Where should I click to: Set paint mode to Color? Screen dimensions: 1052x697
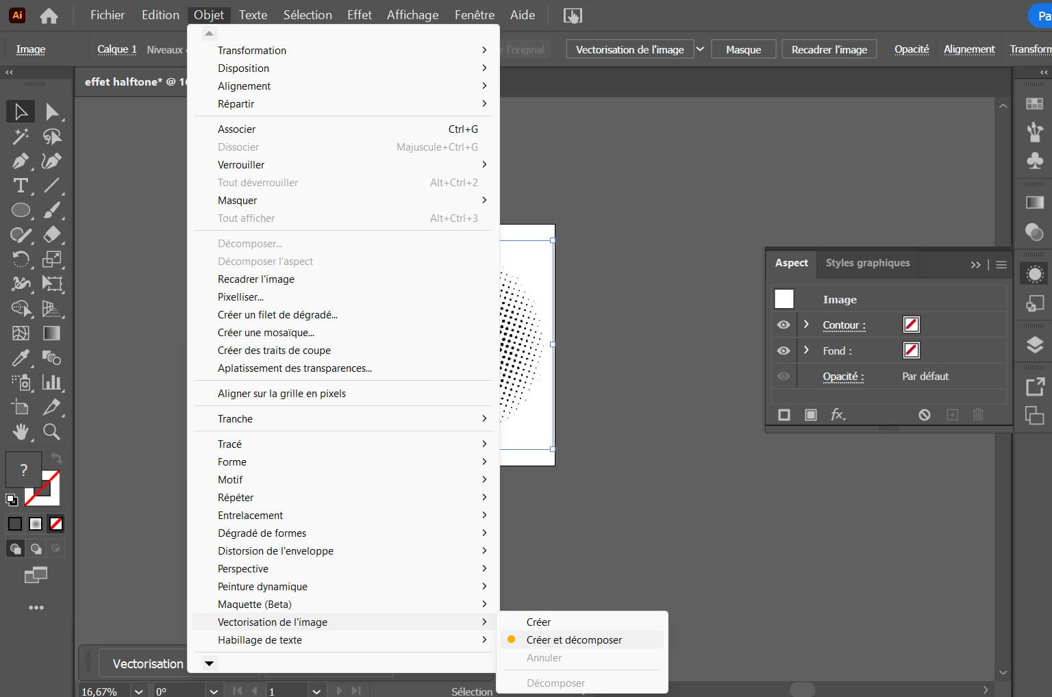14,524
